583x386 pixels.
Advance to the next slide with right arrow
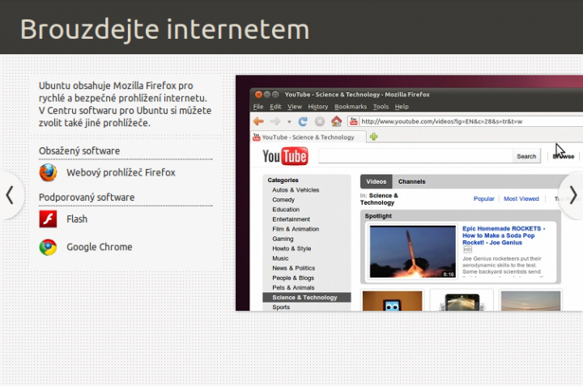(x=572, y=195)
